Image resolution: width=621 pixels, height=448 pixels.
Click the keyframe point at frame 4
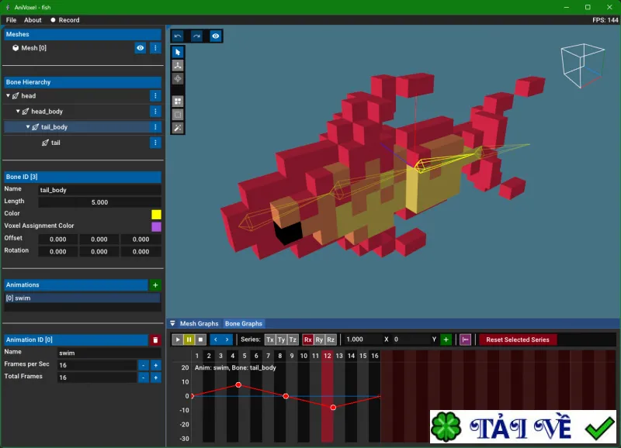click(238, 384)
